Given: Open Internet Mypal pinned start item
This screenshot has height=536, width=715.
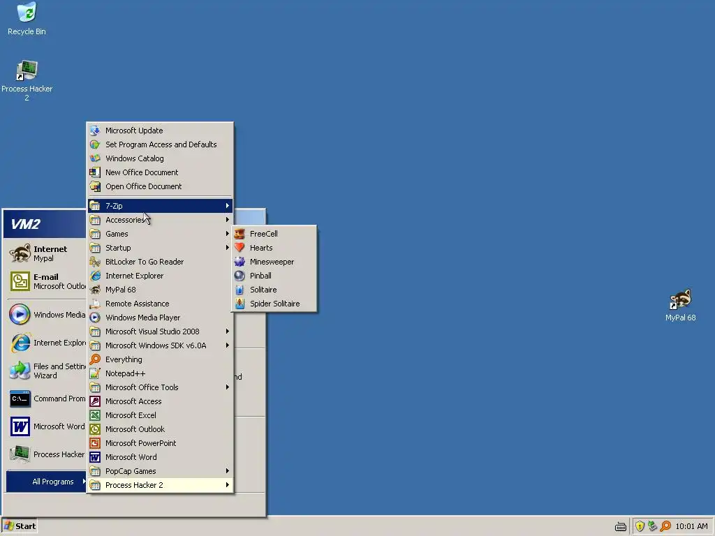Looking at the screenshot, I should pyautogui.click(x=47, y=253).
